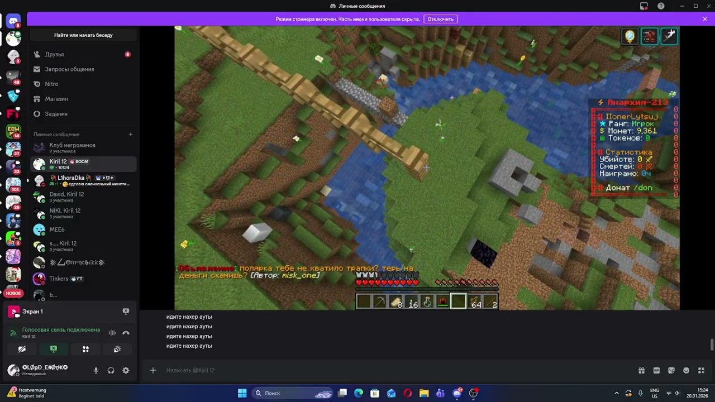Select the Kiril 12 conversation
Image resolution: width=715 pixels, height=402 pixels.
(83, 164)
